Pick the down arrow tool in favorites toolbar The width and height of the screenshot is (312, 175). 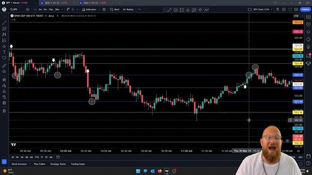200,10
